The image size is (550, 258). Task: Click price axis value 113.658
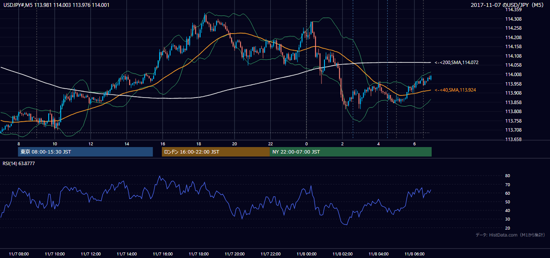(x=514, y=139)
